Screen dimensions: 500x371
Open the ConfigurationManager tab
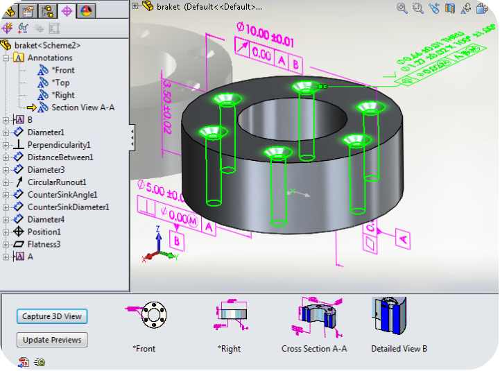point(47,10)
